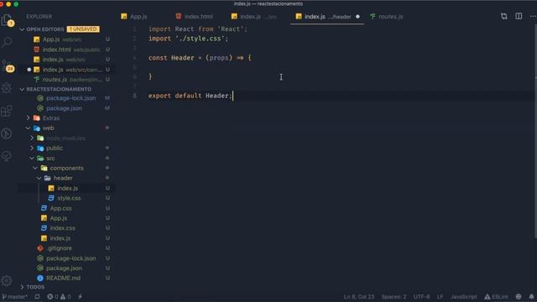The height and width of the screenshot is (302, 537).
Task: Change encoding via UTF-8 indicator
Action: pyautogui.click(x=421, y=296)
